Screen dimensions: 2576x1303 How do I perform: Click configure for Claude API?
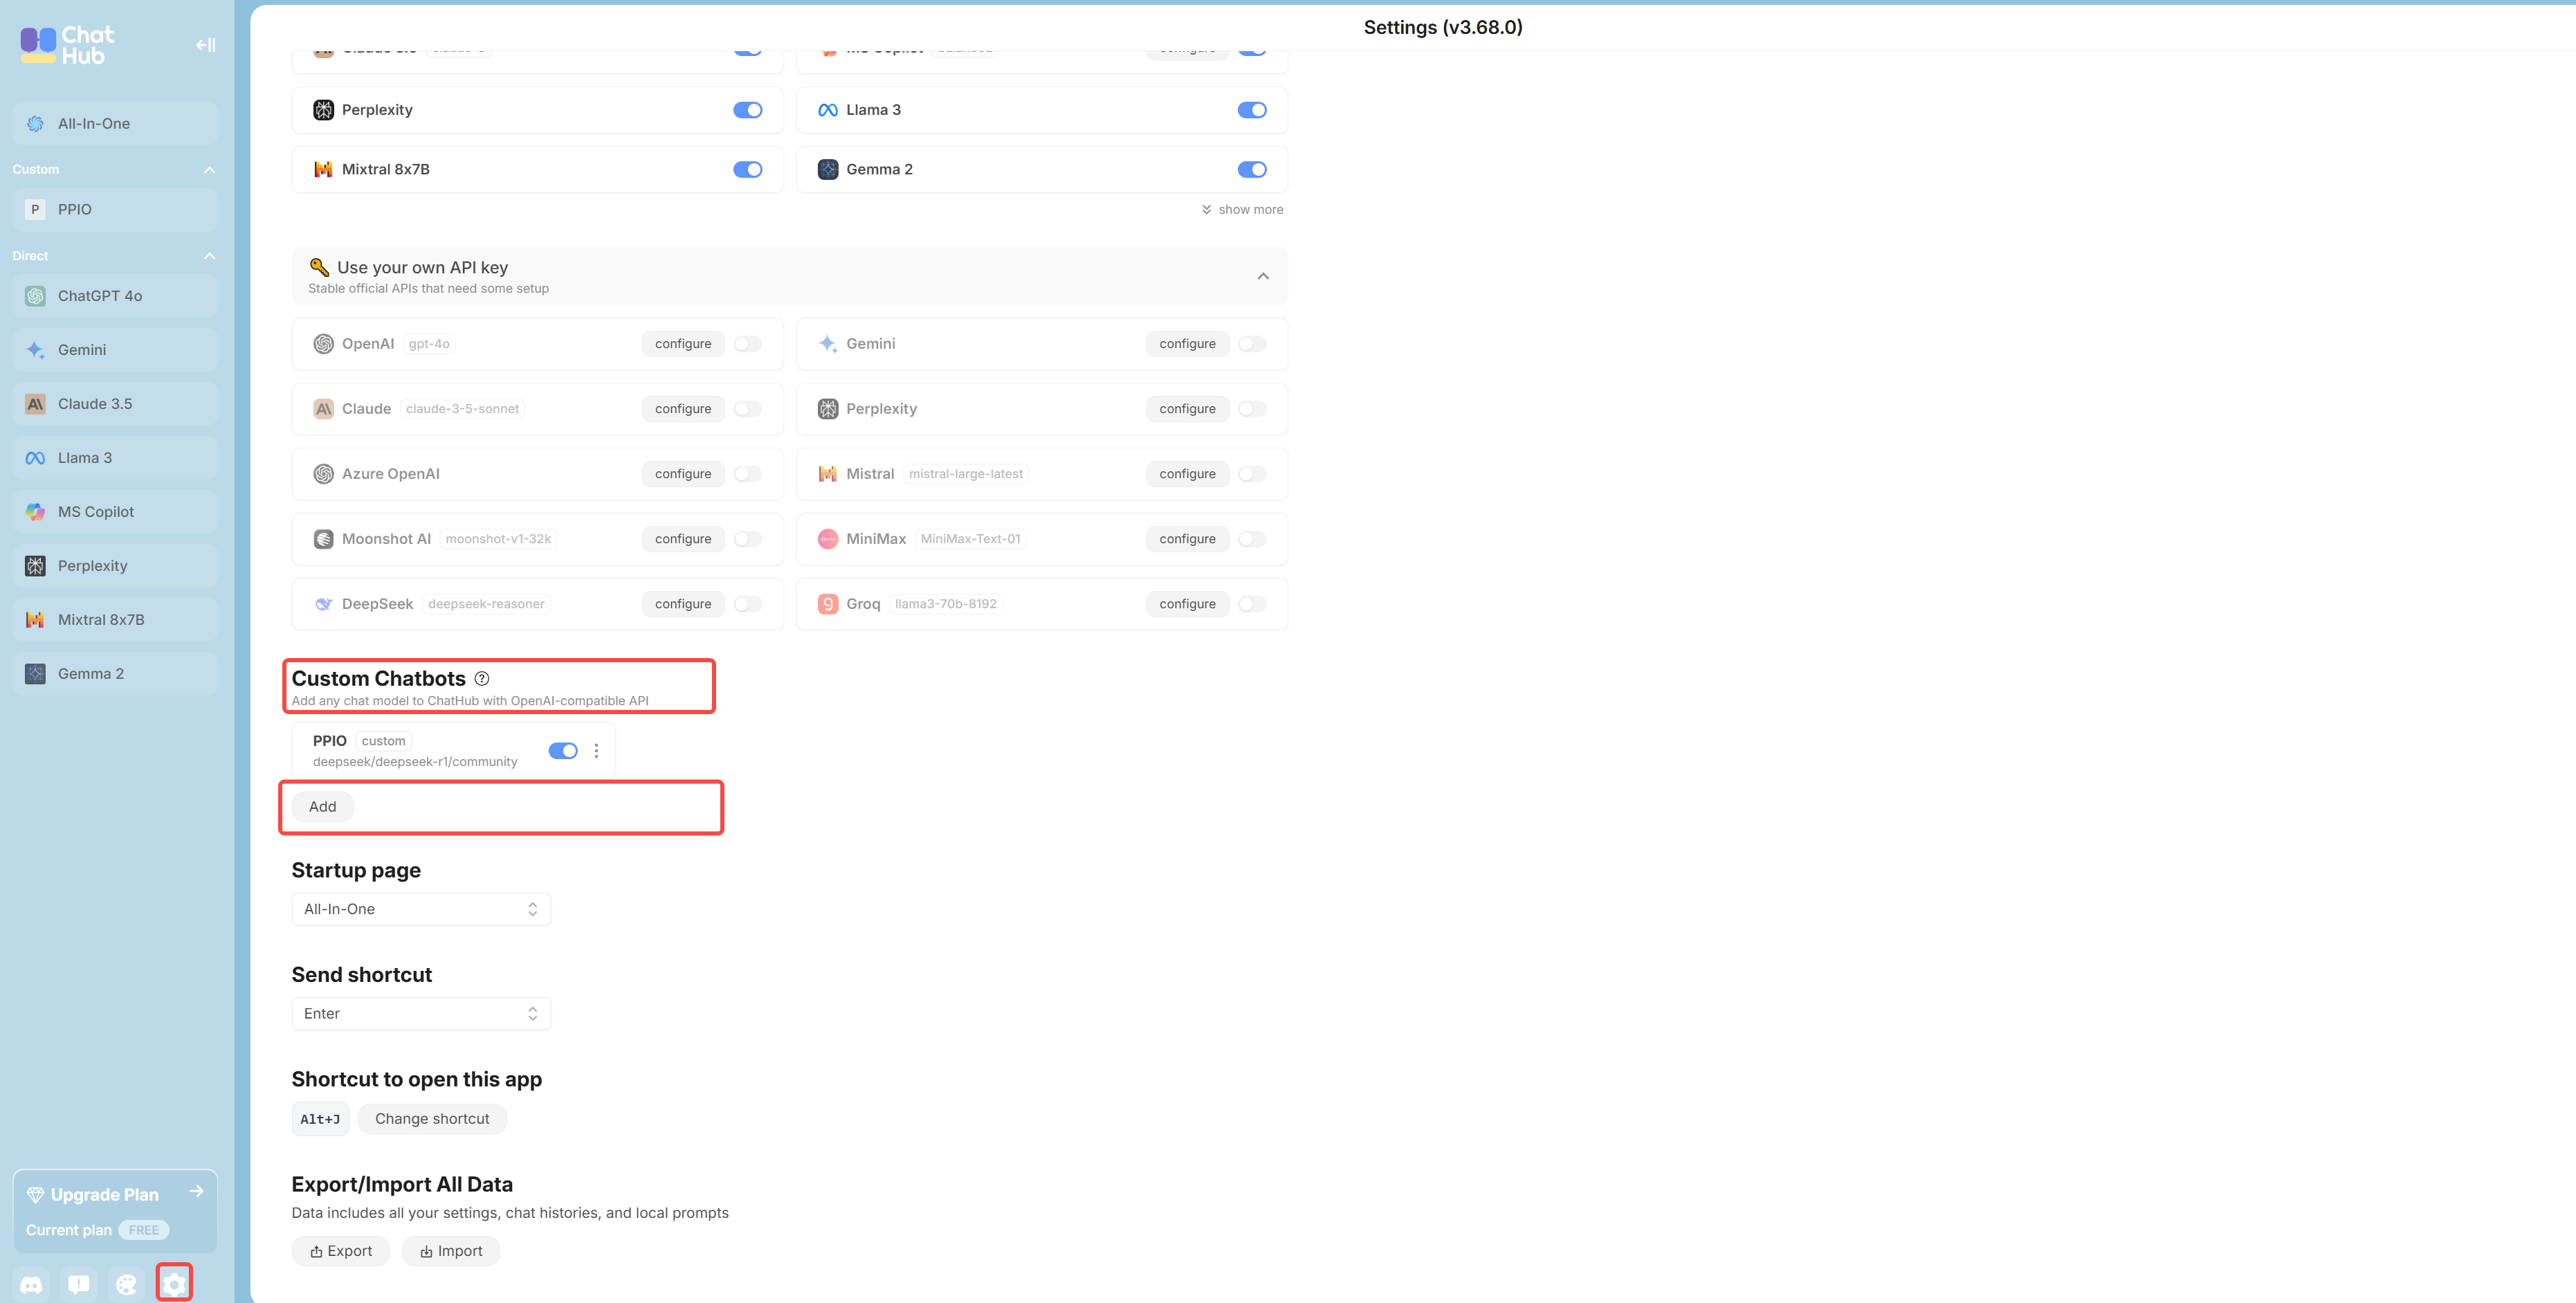pos(683,409)
